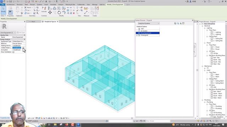Select the Modify tool in ribbon
The image size is (227, 127).
tap(3, 10)
